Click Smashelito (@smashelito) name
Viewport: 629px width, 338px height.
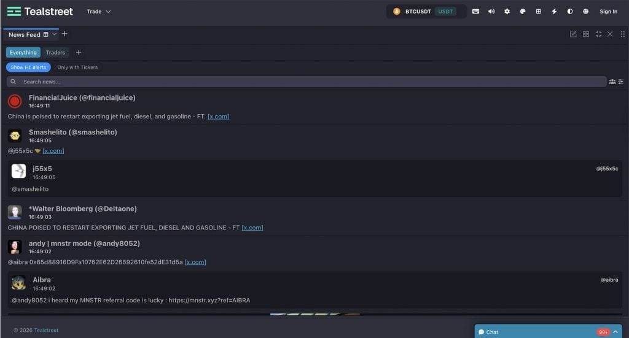pyautogui.click(x=73, y=132)
